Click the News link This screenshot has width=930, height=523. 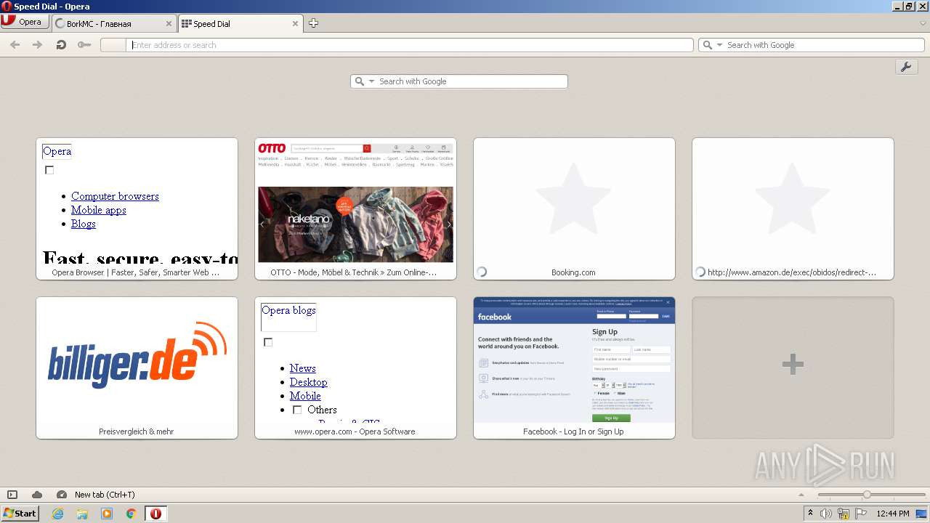click(302, 368)
